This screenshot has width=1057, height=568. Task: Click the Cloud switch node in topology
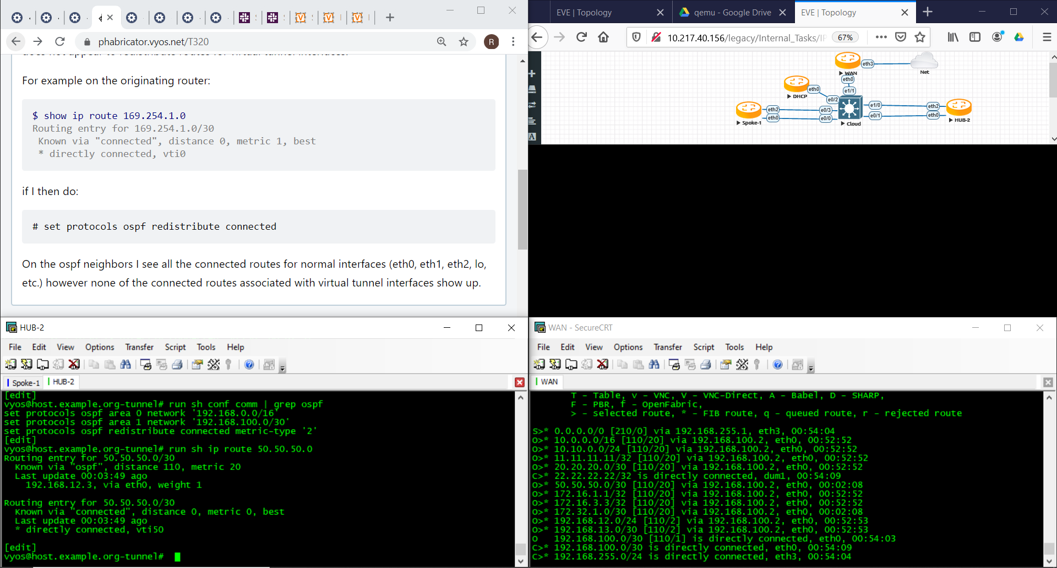coord(849,108)
